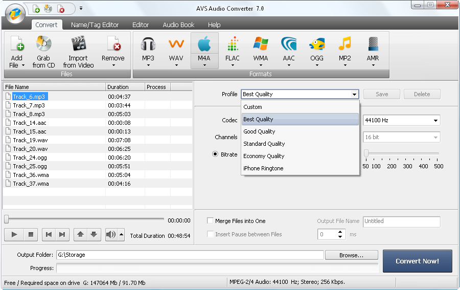Choose Custom in profile list
The image size is (460, 290).
[x=300, y=107]
